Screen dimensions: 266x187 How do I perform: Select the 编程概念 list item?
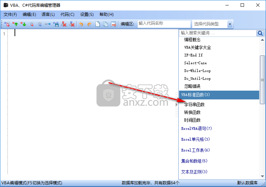click(192, 40)
